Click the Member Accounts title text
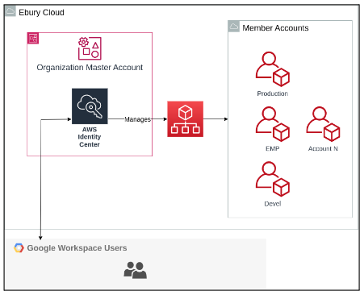The height and width of the screenshot is (295, 364). pyautogui.click(x=275, y=28)
